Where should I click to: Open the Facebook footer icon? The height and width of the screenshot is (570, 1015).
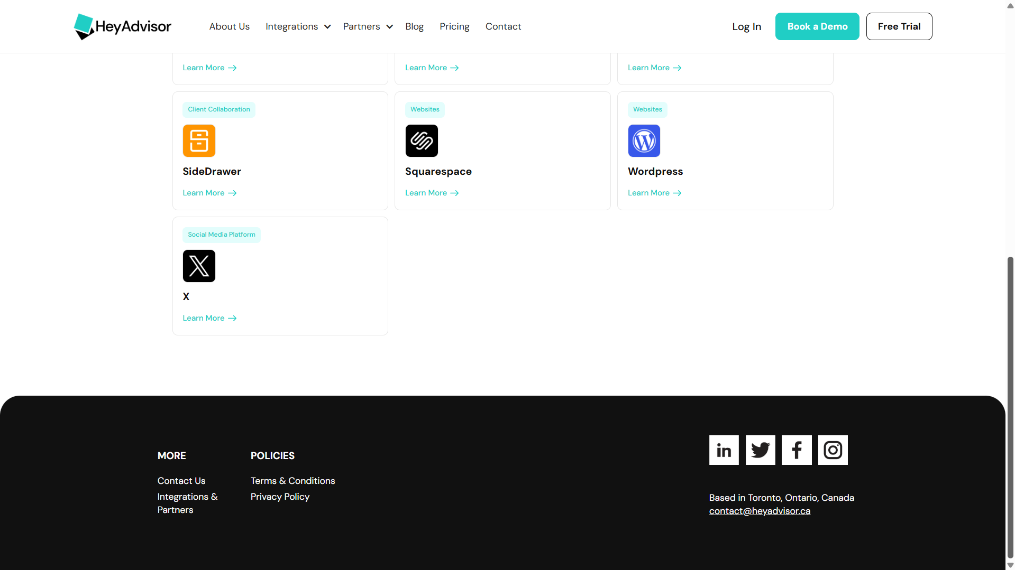(x=797, y=450)
